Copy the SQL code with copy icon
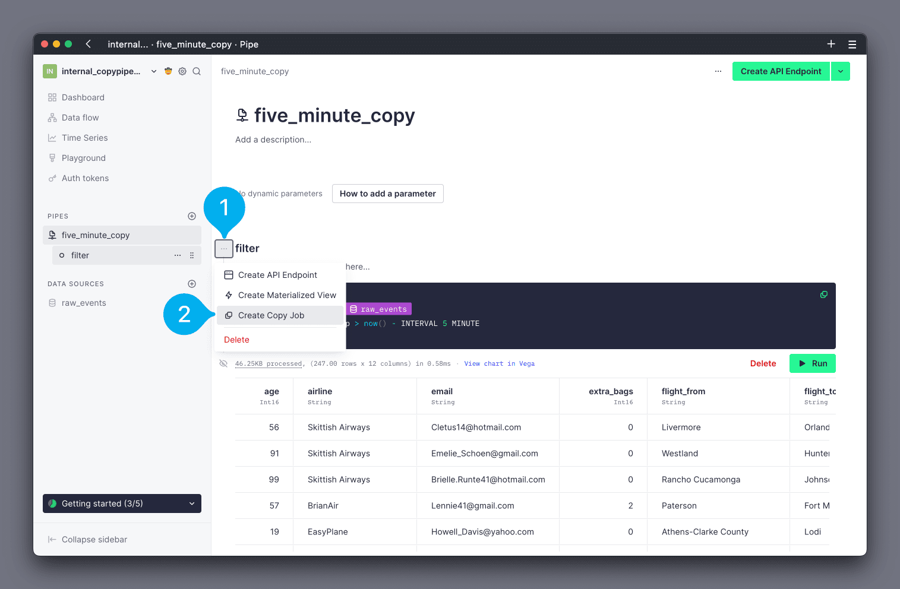Viewport: 900px width, 589px height. pos(824,294)
